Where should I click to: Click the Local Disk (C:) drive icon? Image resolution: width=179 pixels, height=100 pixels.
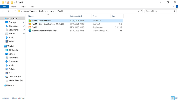[x=7, y=77]
